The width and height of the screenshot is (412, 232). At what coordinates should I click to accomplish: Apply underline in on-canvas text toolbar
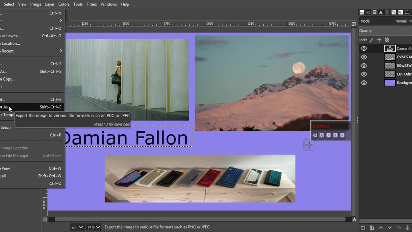335,135
